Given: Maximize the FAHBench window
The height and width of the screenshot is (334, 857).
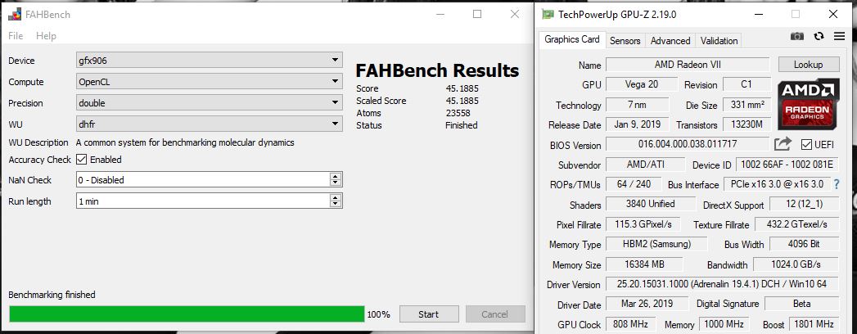Looking at the screenshot, I should [477, 14].
